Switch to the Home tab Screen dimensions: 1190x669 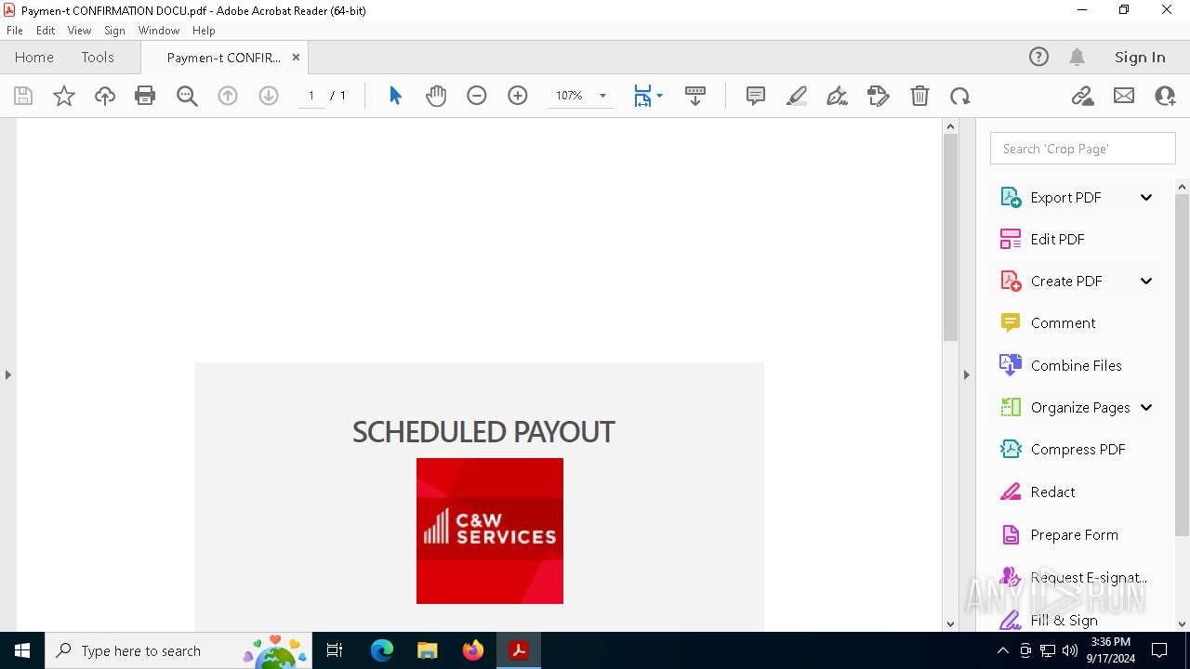[34, 57]
